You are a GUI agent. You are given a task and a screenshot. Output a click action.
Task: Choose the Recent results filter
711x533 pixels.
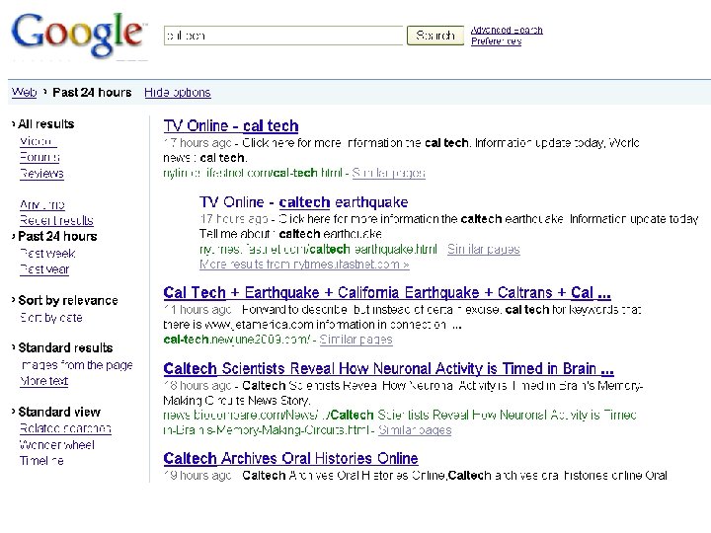point(56,221)
